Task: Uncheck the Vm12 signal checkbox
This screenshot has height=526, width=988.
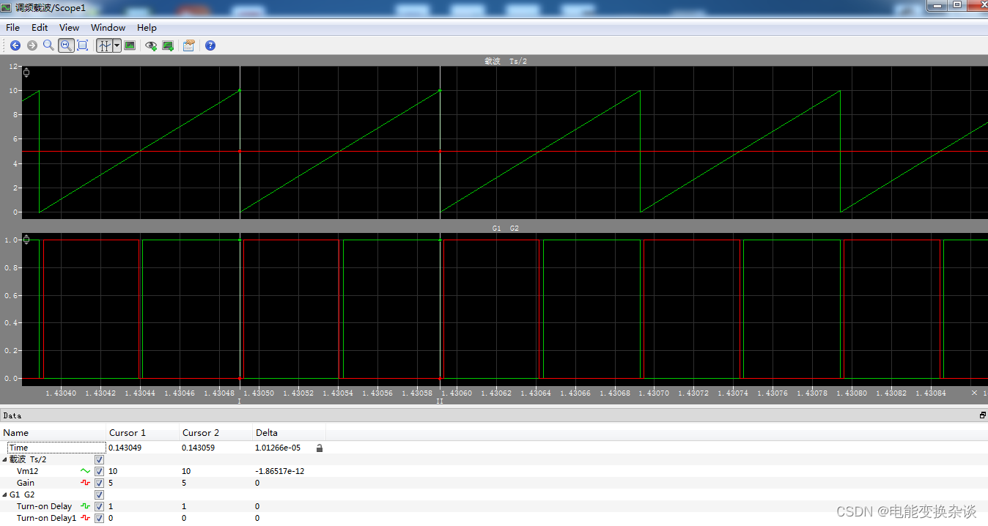Action: click(99, 471)
